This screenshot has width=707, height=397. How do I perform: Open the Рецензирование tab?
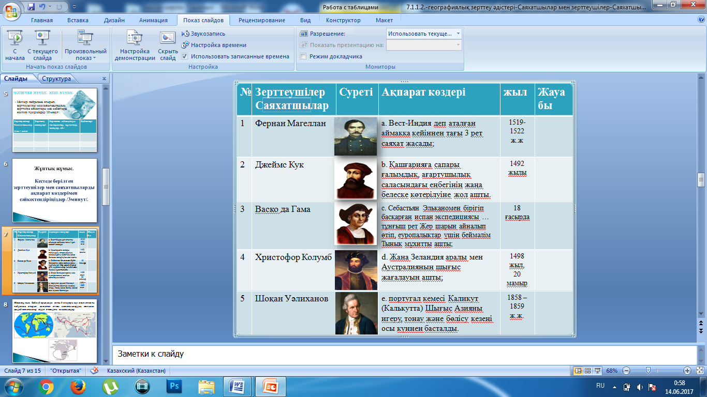tap(262, 20)
